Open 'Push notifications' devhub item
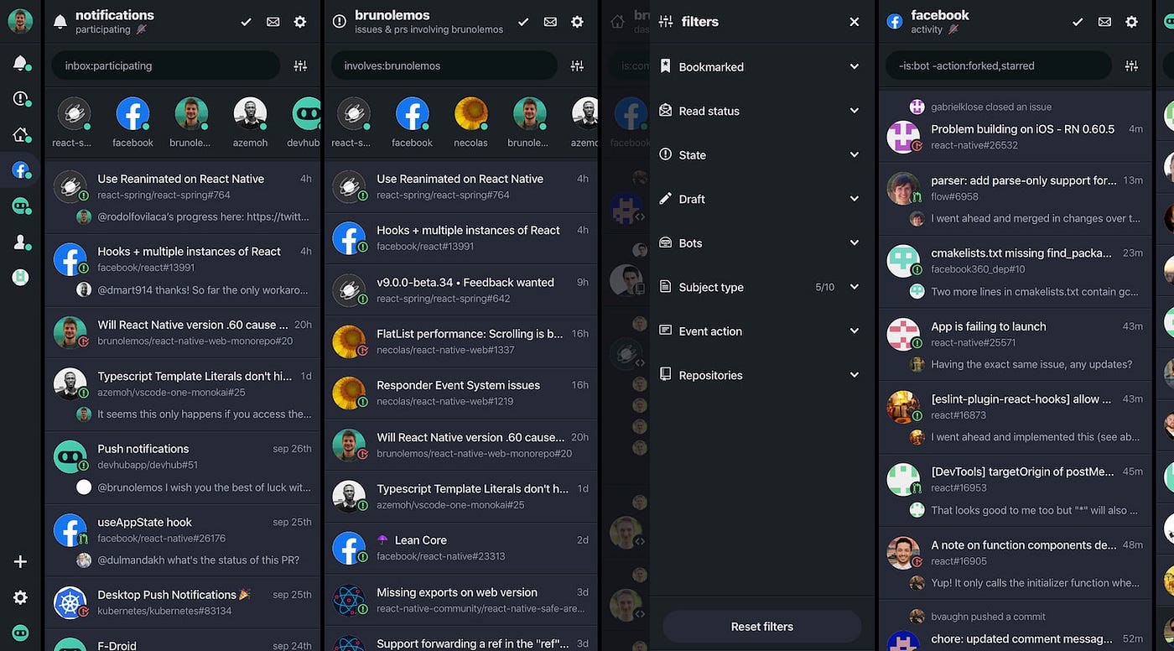This screenshot has height=651, width=1174. 183,467
